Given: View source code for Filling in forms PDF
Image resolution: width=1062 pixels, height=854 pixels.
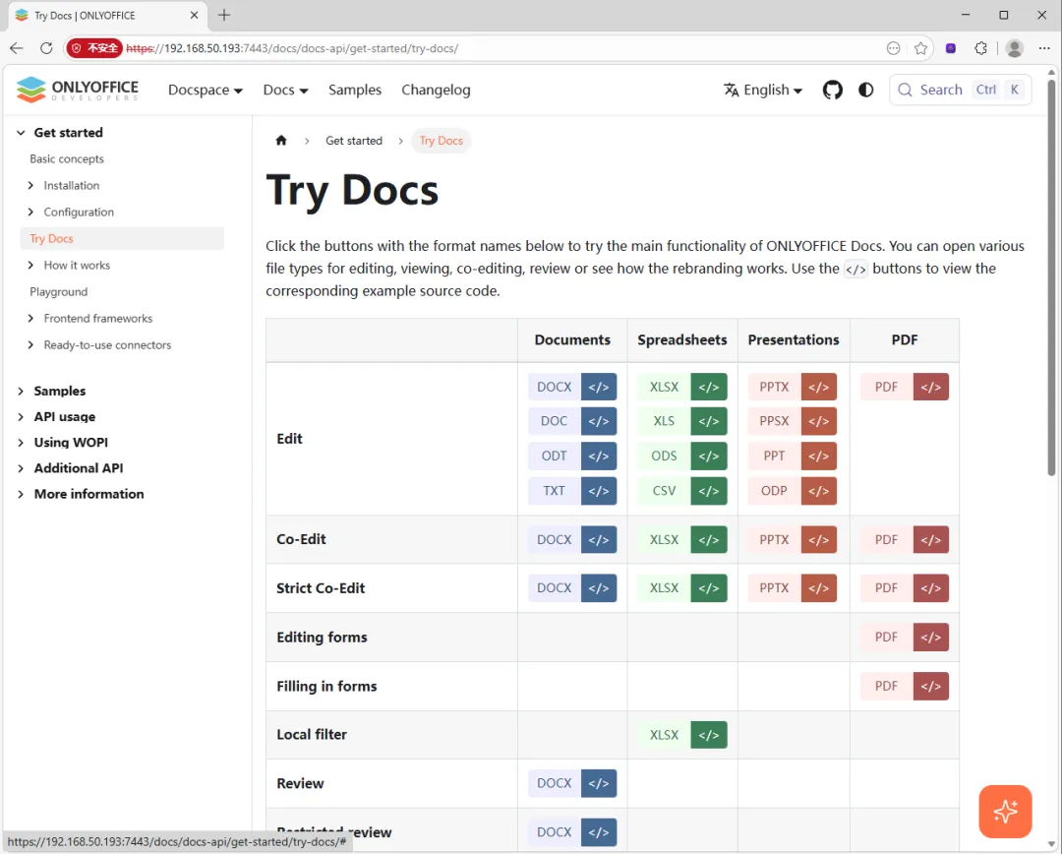Looking at the screenshot, I should click(x=930, y=686).
